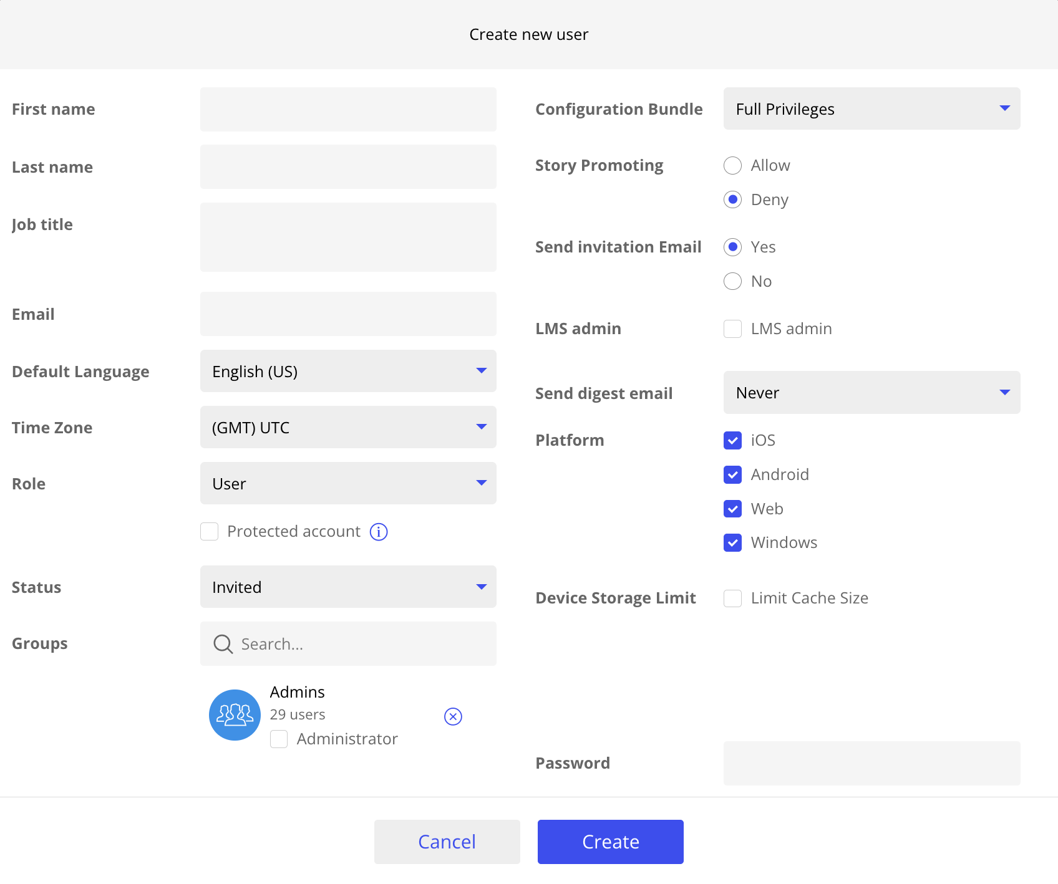The height and width of the screenshot is (884, 1058).
Task: Remove the Admins group with X icon
Action: pyautogui.click(x=453, y=717)
